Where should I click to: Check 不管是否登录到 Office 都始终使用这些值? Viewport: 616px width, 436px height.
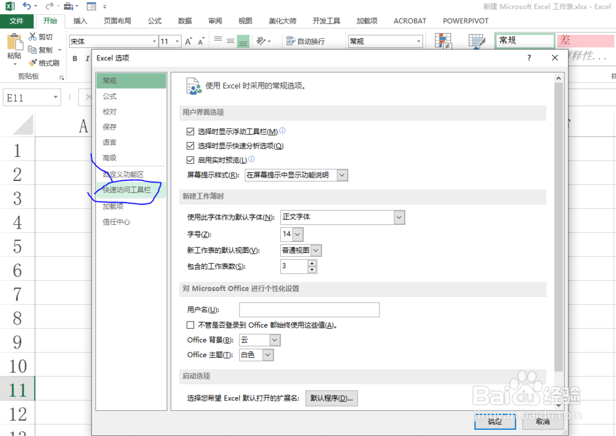pos(190,325)
